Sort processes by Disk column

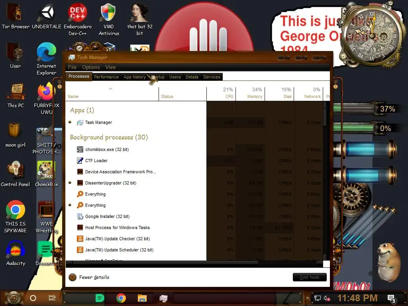point(279,94)
